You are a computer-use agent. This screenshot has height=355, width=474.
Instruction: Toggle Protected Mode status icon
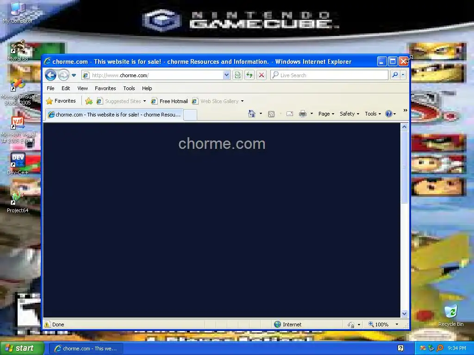coord(351,325)
